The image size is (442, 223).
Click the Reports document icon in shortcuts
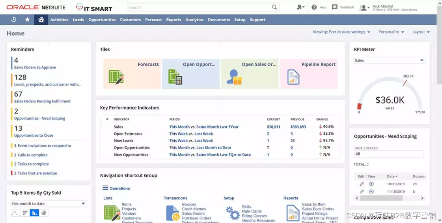pyautogui.click(x=293, y=213)
